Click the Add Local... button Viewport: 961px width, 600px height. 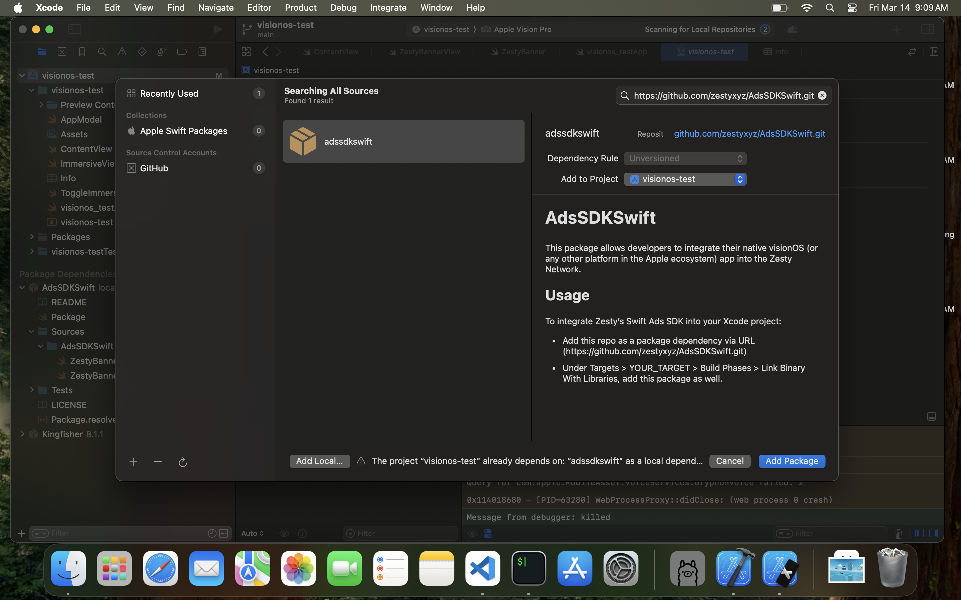pyautogui.click(x=320, y=461)
